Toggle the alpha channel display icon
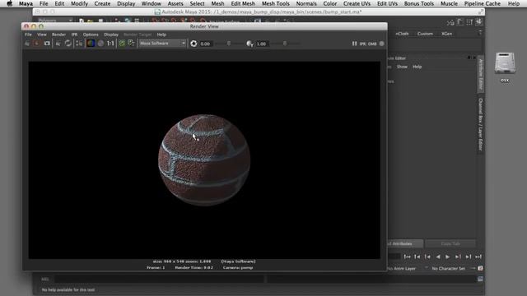The height and width of the screenshot is (296, 527). coord(100,44)
